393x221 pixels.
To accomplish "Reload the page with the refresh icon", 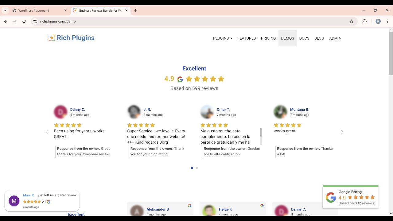I will [24, 21].
